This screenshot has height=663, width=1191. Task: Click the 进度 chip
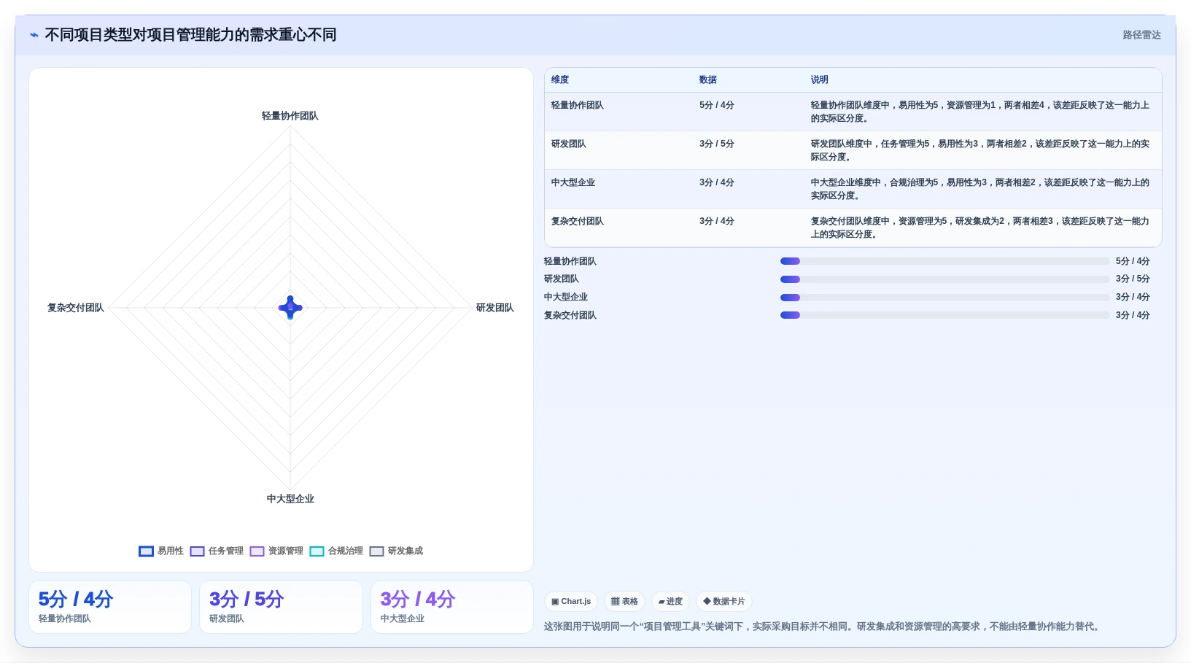click(670, 602)
